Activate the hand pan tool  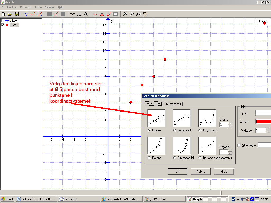click(x=145, y=14)
